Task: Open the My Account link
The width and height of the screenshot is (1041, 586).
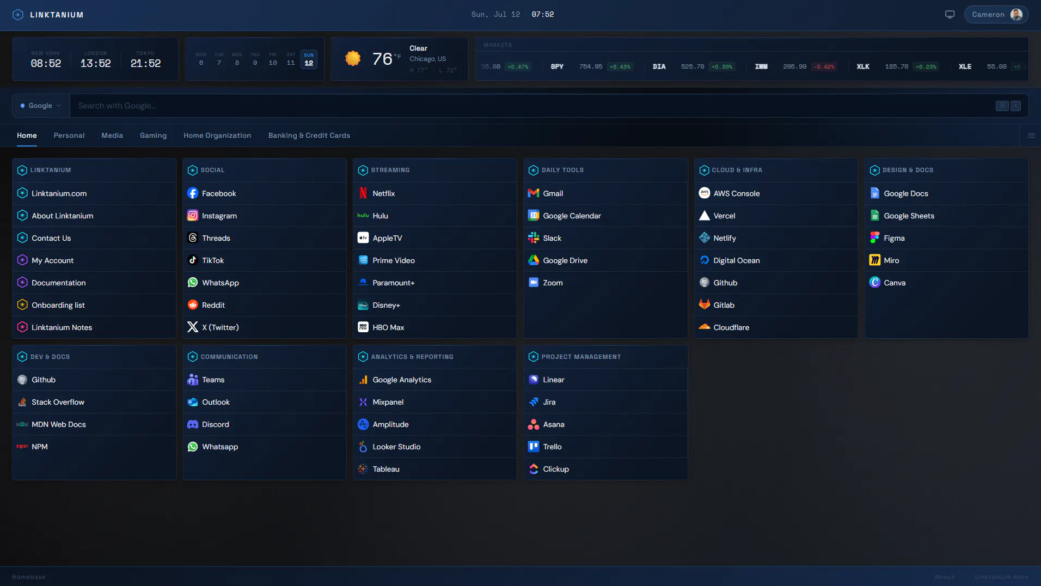Action: (94, 260)
